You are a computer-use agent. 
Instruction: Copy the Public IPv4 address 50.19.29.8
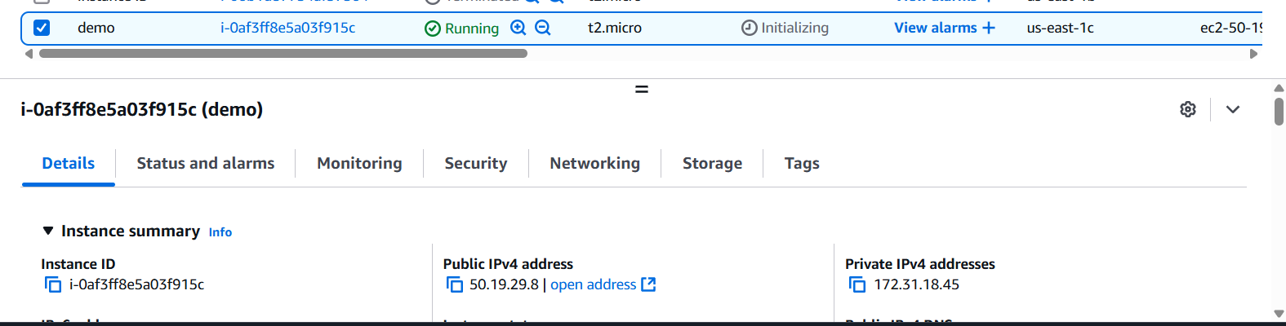[455, 284]
